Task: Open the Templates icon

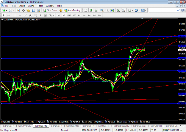Action: 143,10
